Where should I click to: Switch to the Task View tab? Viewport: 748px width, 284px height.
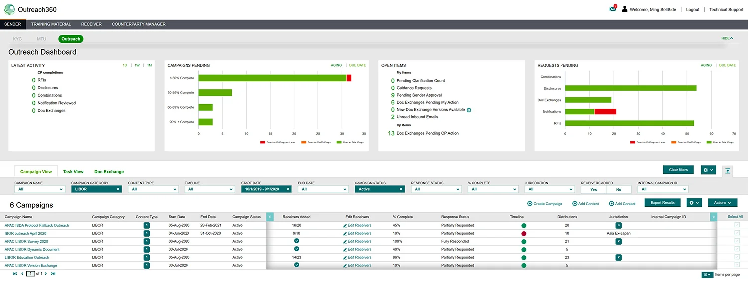pos(73,172)
